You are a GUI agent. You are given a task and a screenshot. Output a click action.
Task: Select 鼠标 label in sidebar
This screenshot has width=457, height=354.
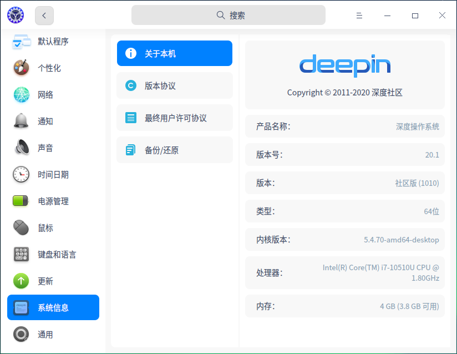pyautogui.click(x=45, y=228)
